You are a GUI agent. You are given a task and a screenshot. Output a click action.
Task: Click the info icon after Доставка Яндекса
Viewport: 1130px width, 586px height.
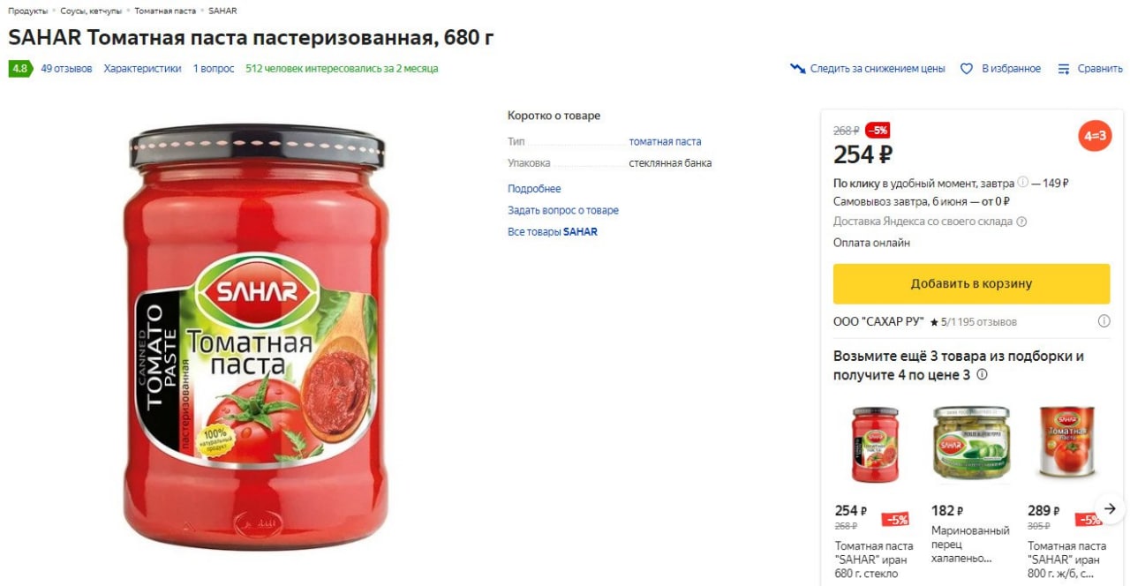1021,222
